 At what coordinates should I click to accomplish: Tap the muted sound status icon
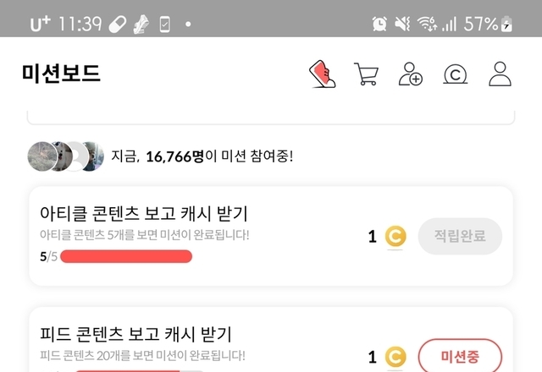pos(402,24)
